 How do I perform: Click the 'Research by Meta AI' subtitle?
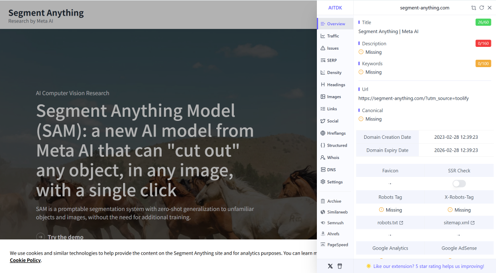tap(31, 21)
